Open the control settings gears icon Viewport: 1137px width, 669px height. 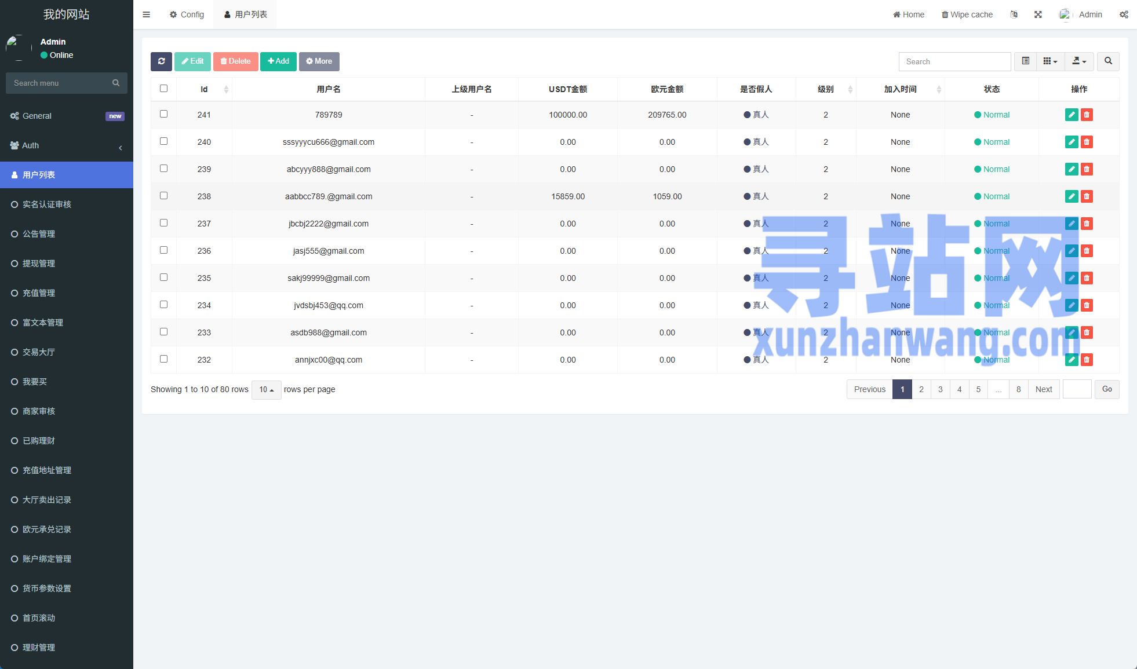(x=1124, y=14)
